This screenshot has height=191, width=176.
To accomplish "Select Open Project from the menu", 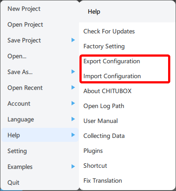I will 25,25.
